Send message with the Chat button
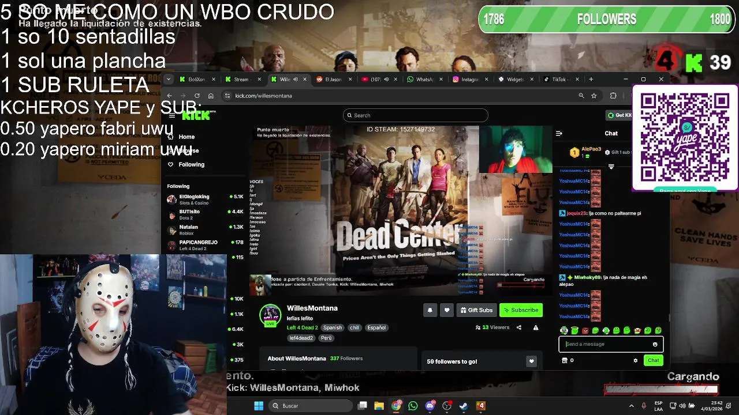Screen dimensions: 739x415 653,360
